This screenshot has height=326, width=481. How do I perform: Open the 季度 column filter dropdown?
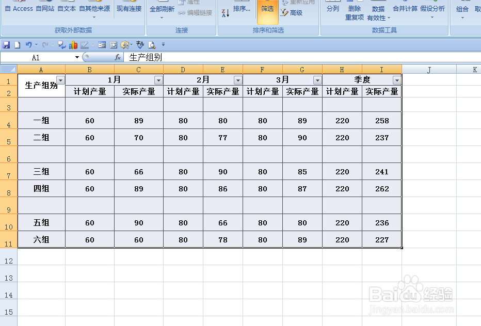click(x=397, y=80)
